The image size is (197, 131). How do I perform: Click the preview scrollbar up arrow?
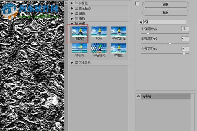tap(66, 3)
